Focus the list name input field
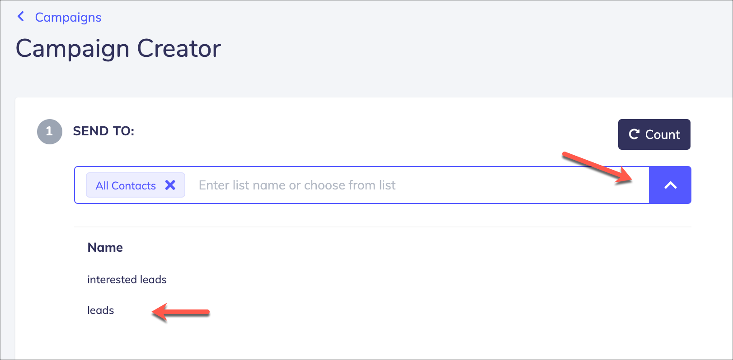The image size is (733, 360). click(x=418, y=185)
